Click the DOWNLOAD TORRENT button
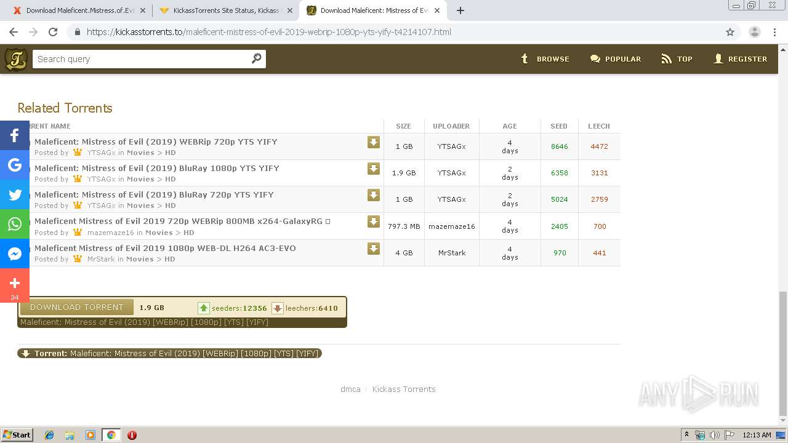Image resolution: width=788 pixels, height=443 pixels. click(x=77, y=307)
